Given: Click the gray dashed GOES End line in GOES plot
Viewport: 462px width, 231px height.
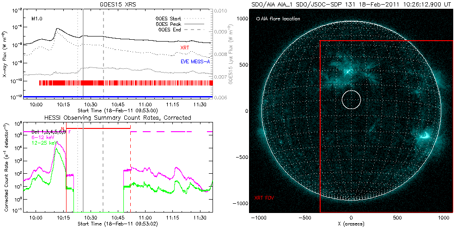Looking at the screenshot, I should coord(103,55).
